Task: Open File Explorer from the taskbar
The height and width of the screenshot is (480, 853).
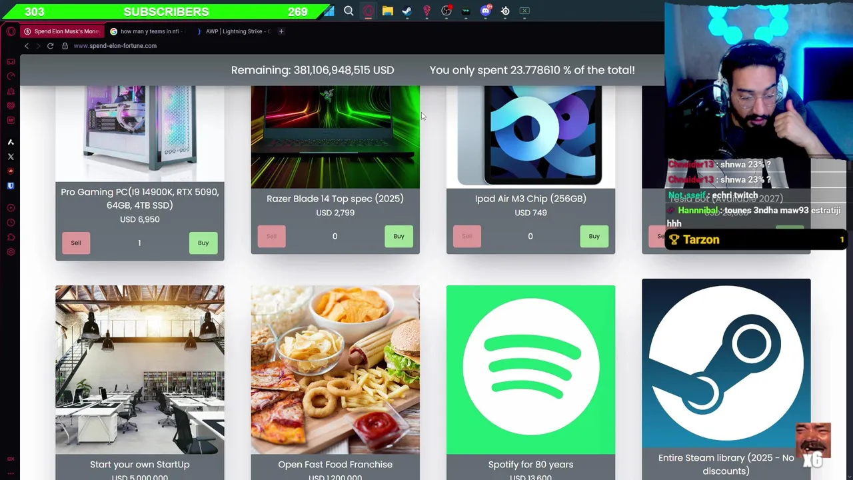Action: (x=387, y=11)
